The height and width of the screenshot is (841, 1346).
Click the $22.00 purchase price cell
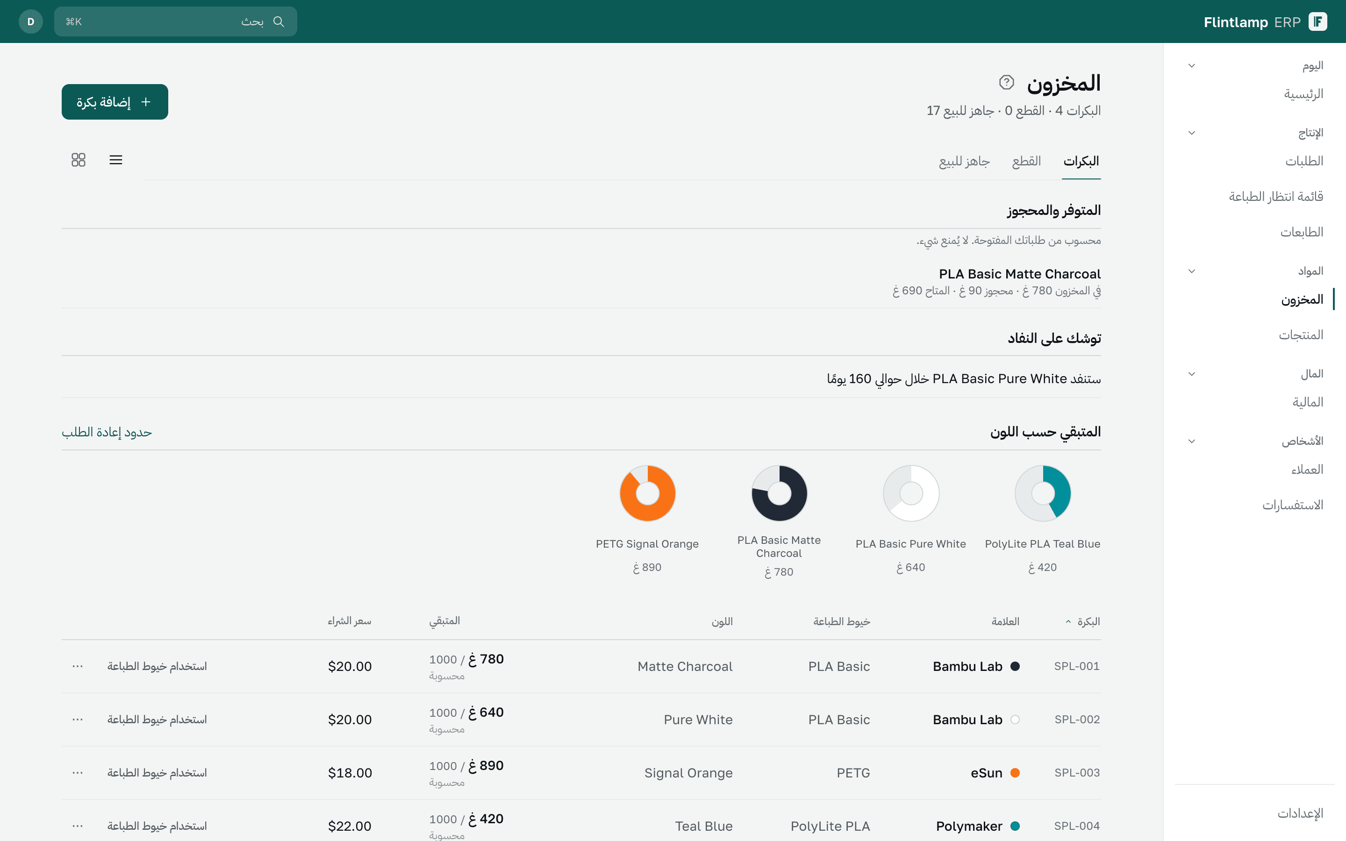coord(350,827)
